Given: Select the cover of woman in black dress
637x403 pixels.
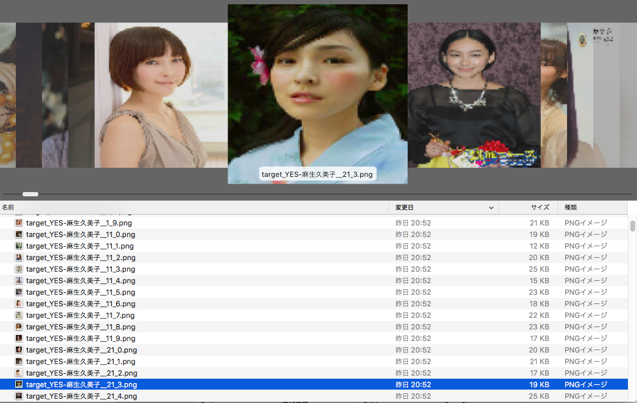Looking at the screenshot, I should [473, 96].
